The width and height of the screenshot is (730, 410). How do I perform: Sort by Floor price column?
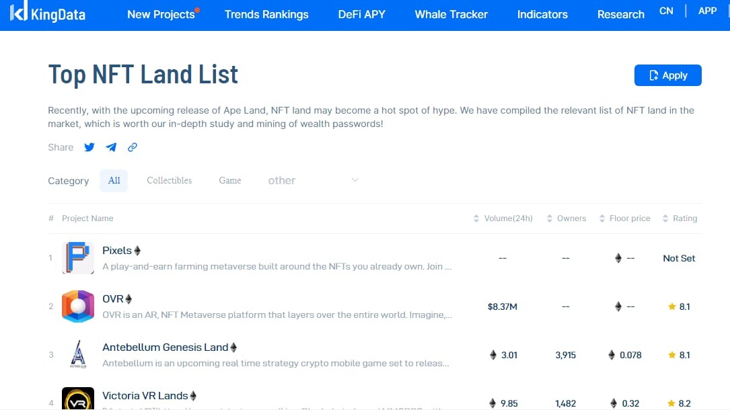tap(624, 218)
